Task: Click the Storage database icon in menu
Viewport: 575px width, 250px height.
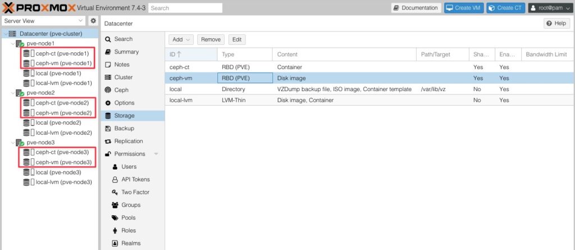Action: (x=107, y=116)
